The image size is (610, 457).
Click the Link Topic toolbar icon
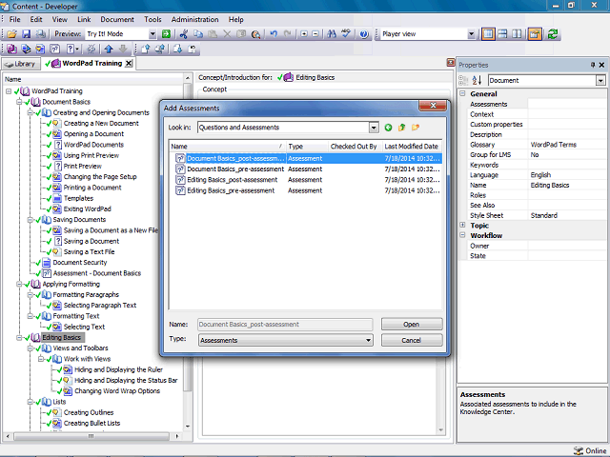[x=40, y=49]
